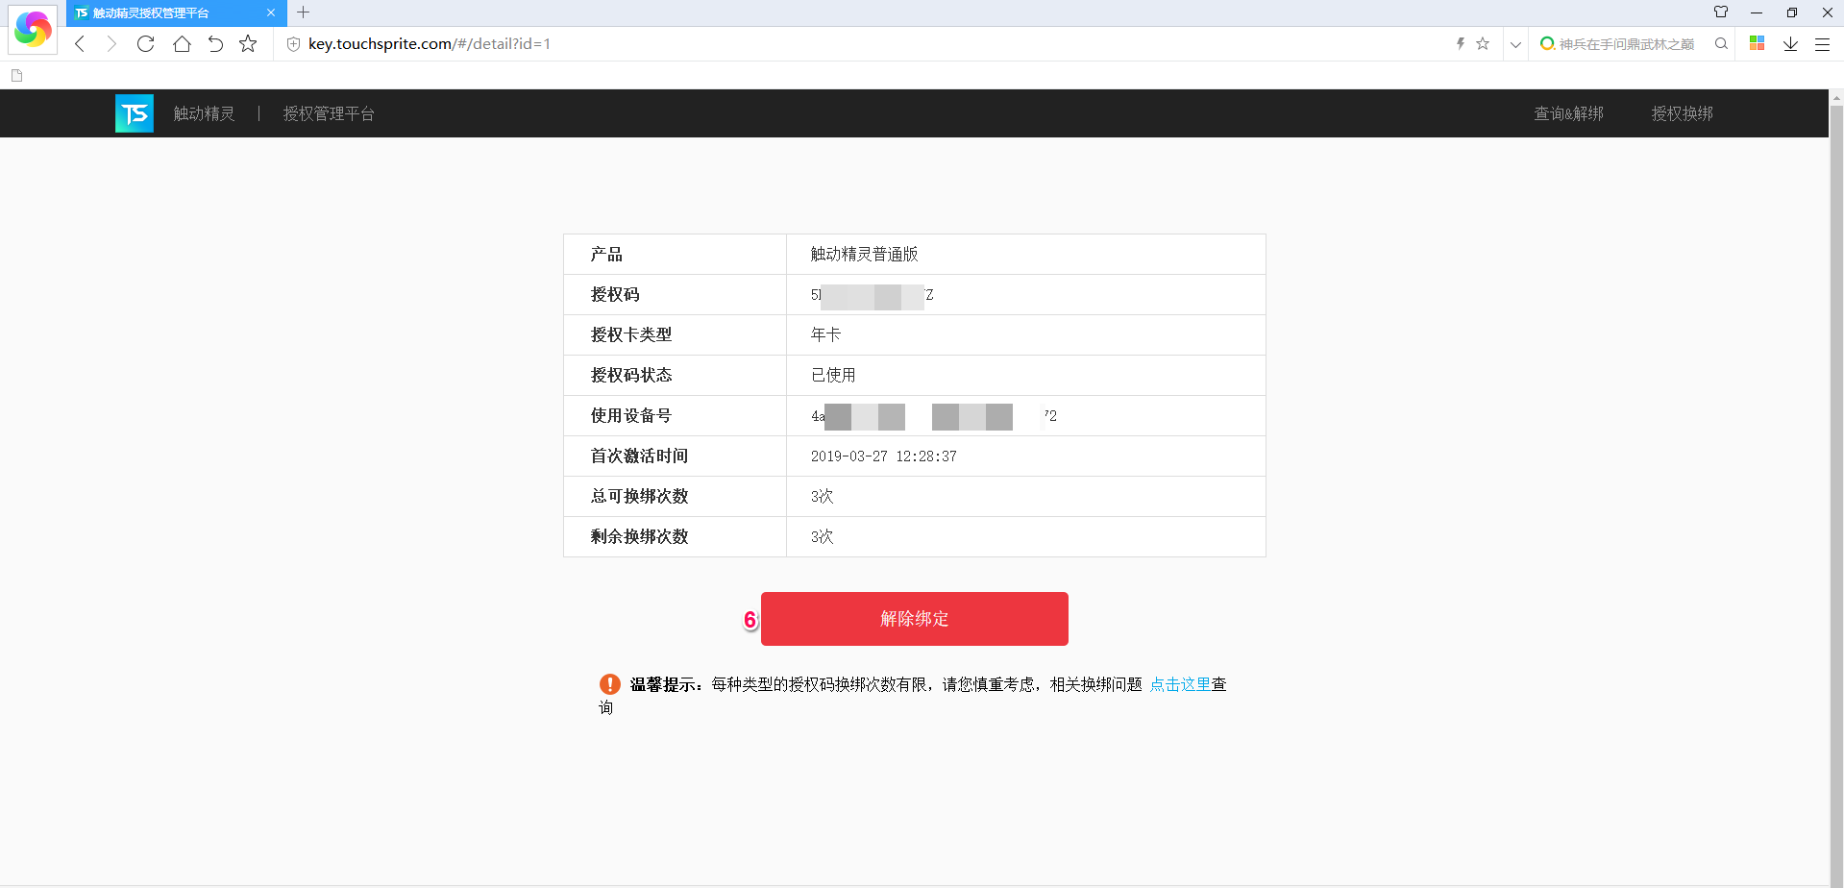Click the TS TouchSprite logo icon

pos(135,113)
